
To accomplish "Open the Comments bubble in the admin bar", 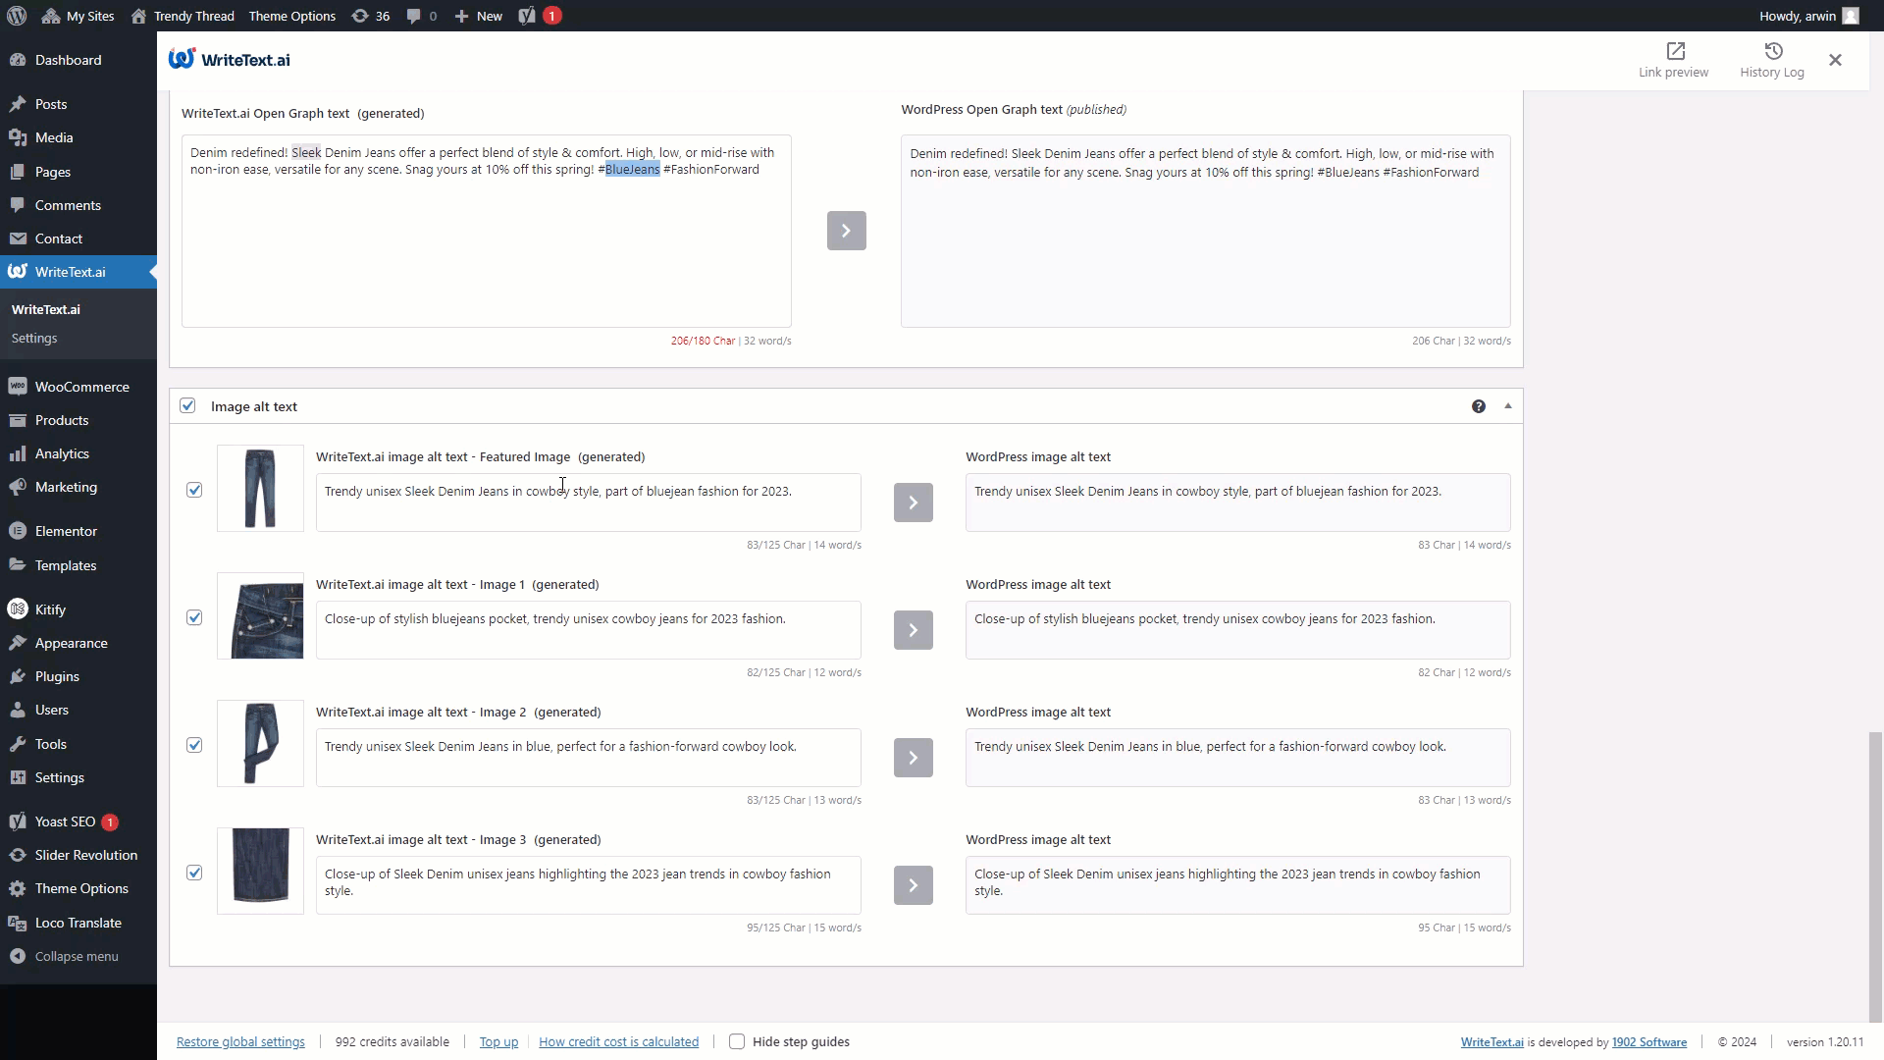I will click(x=421, y=16).
